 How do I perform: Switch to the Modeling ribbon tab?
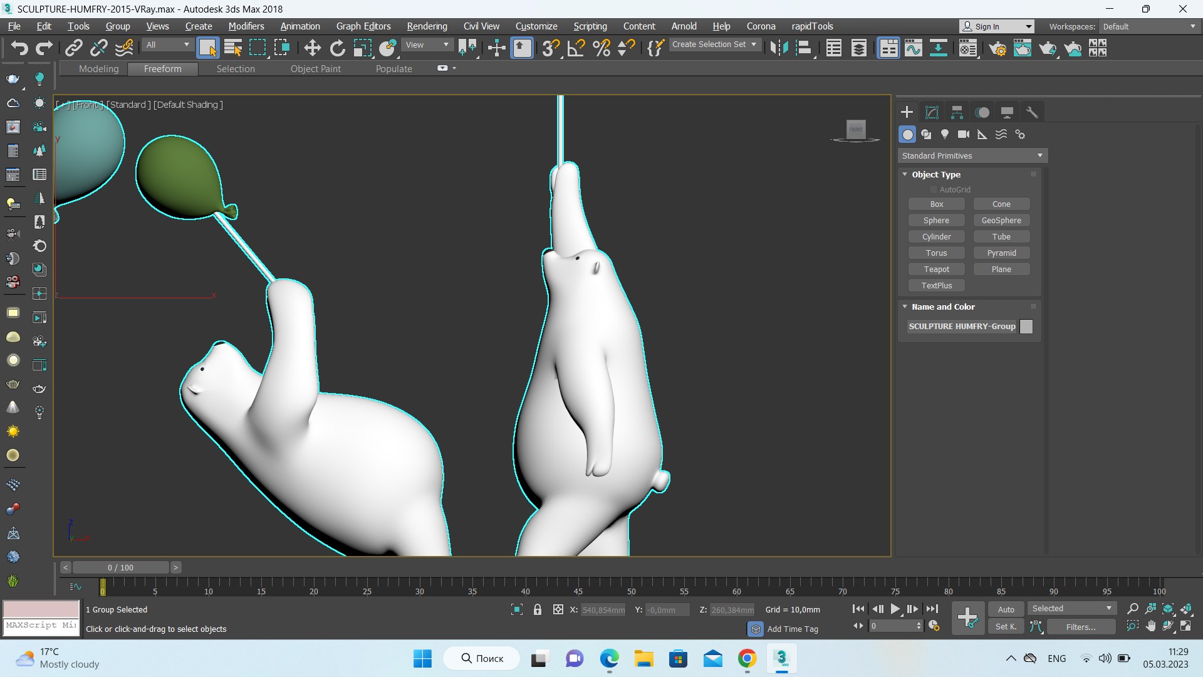pos(98,69)
